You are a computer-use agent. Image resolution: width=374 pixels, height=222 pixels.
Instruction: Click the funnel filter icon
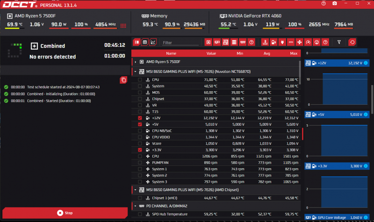339,42
